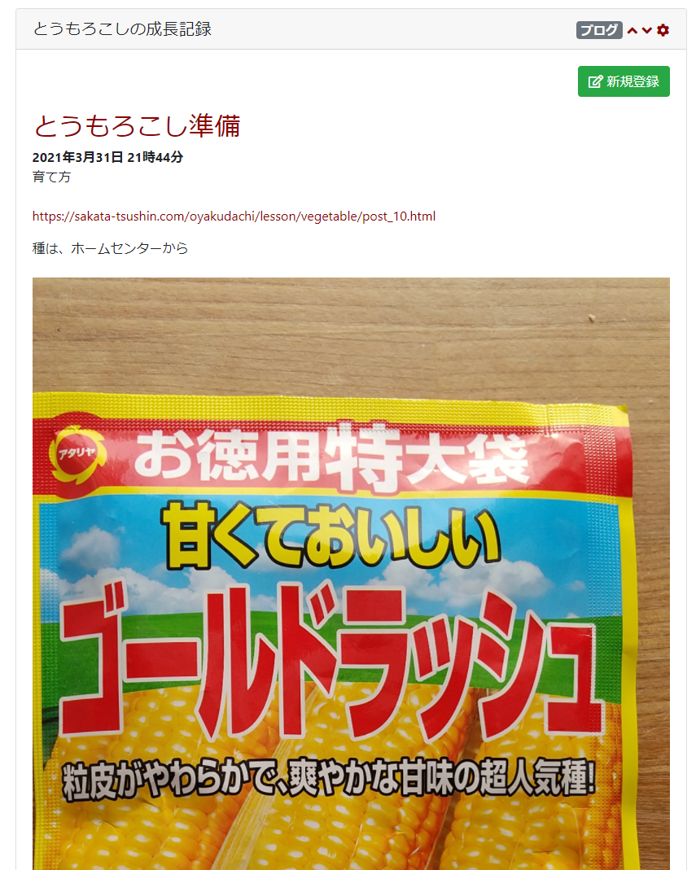Click the ブログ badge label
Viewport: 696px width, 870px height.
point(599,30)
